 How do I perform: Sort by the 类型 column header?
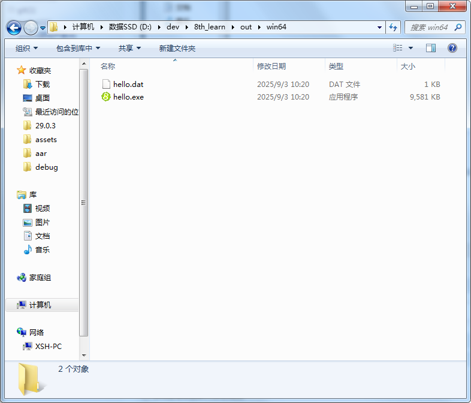coord(361,66)
